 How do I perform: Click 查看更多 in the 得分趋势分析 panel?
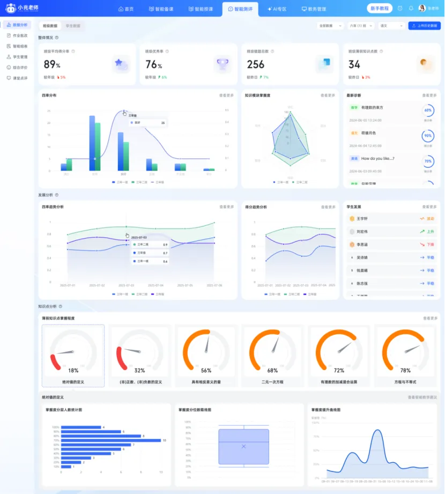pyautogui.click(x=328, y=207)
